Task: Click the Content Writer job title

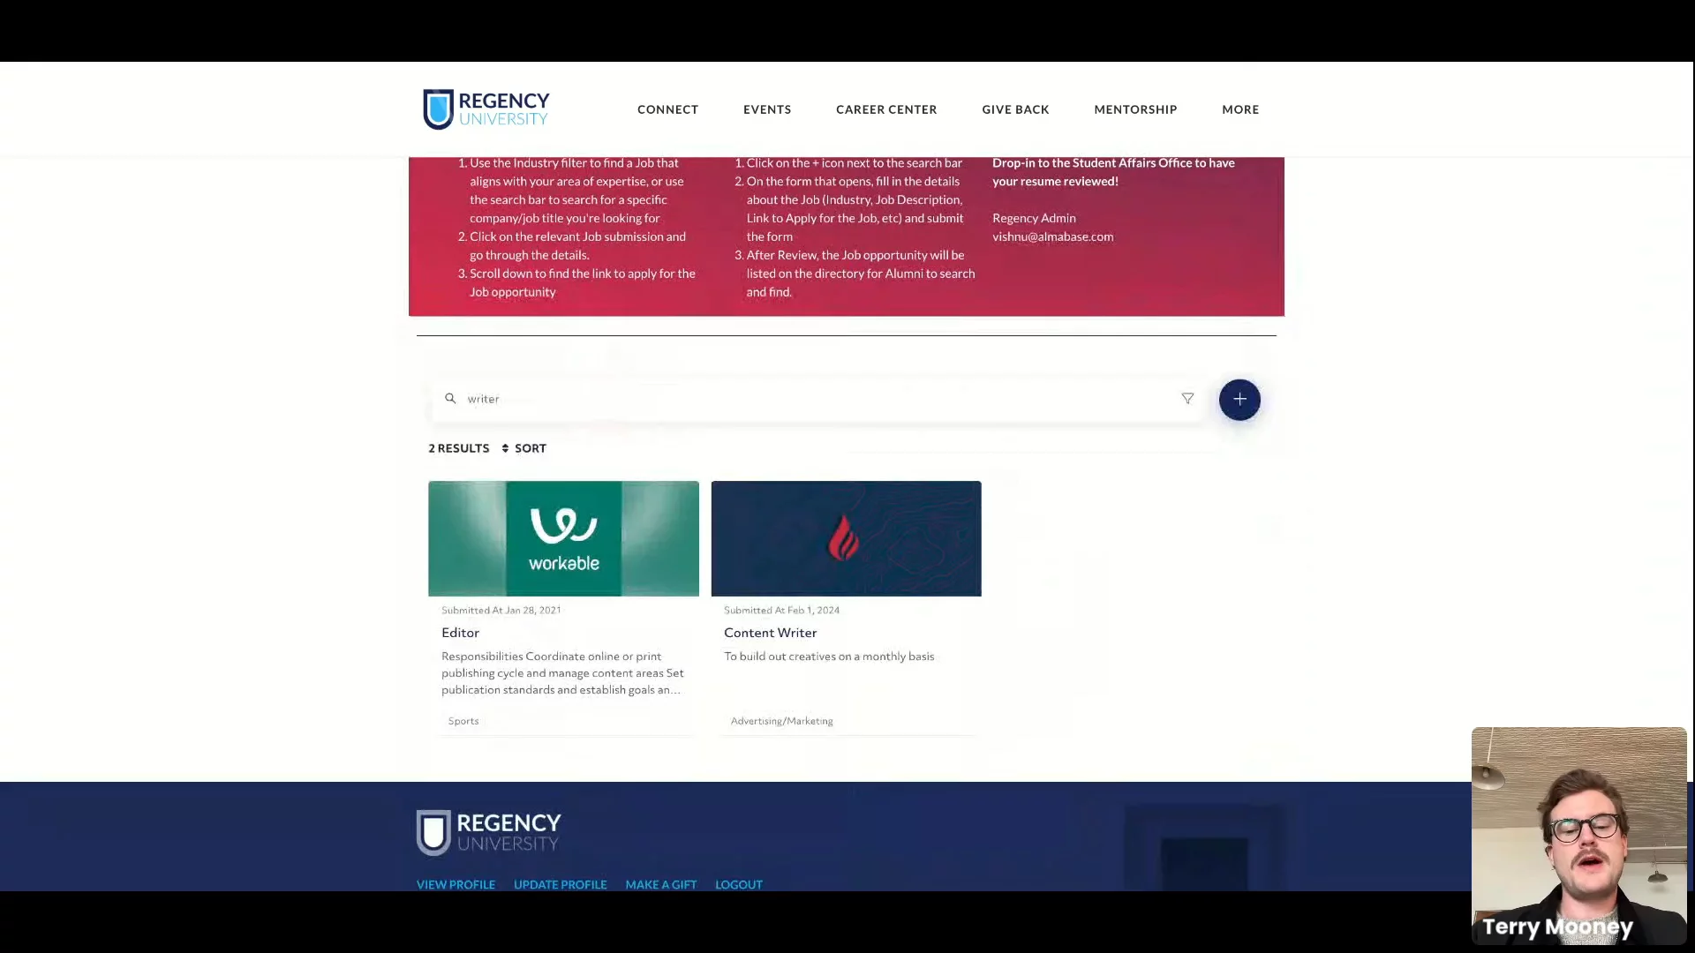Action: point(770,633)
